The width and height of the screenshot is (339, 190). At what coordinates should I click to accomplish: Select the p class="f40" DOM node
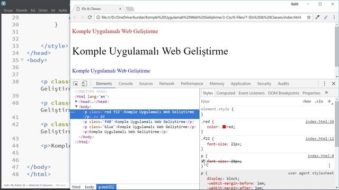138,122
